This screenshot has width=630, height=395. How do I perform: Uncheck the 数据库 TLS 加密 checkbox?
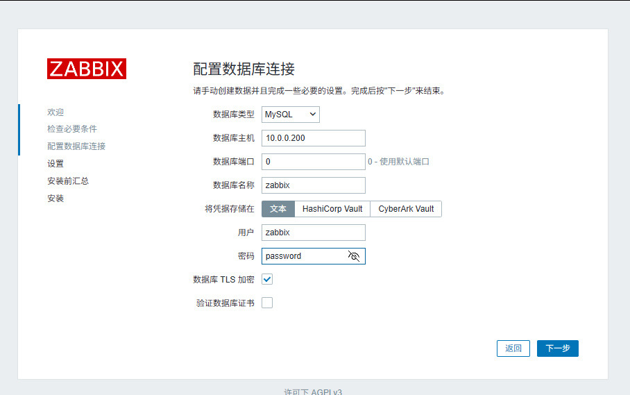267,279
